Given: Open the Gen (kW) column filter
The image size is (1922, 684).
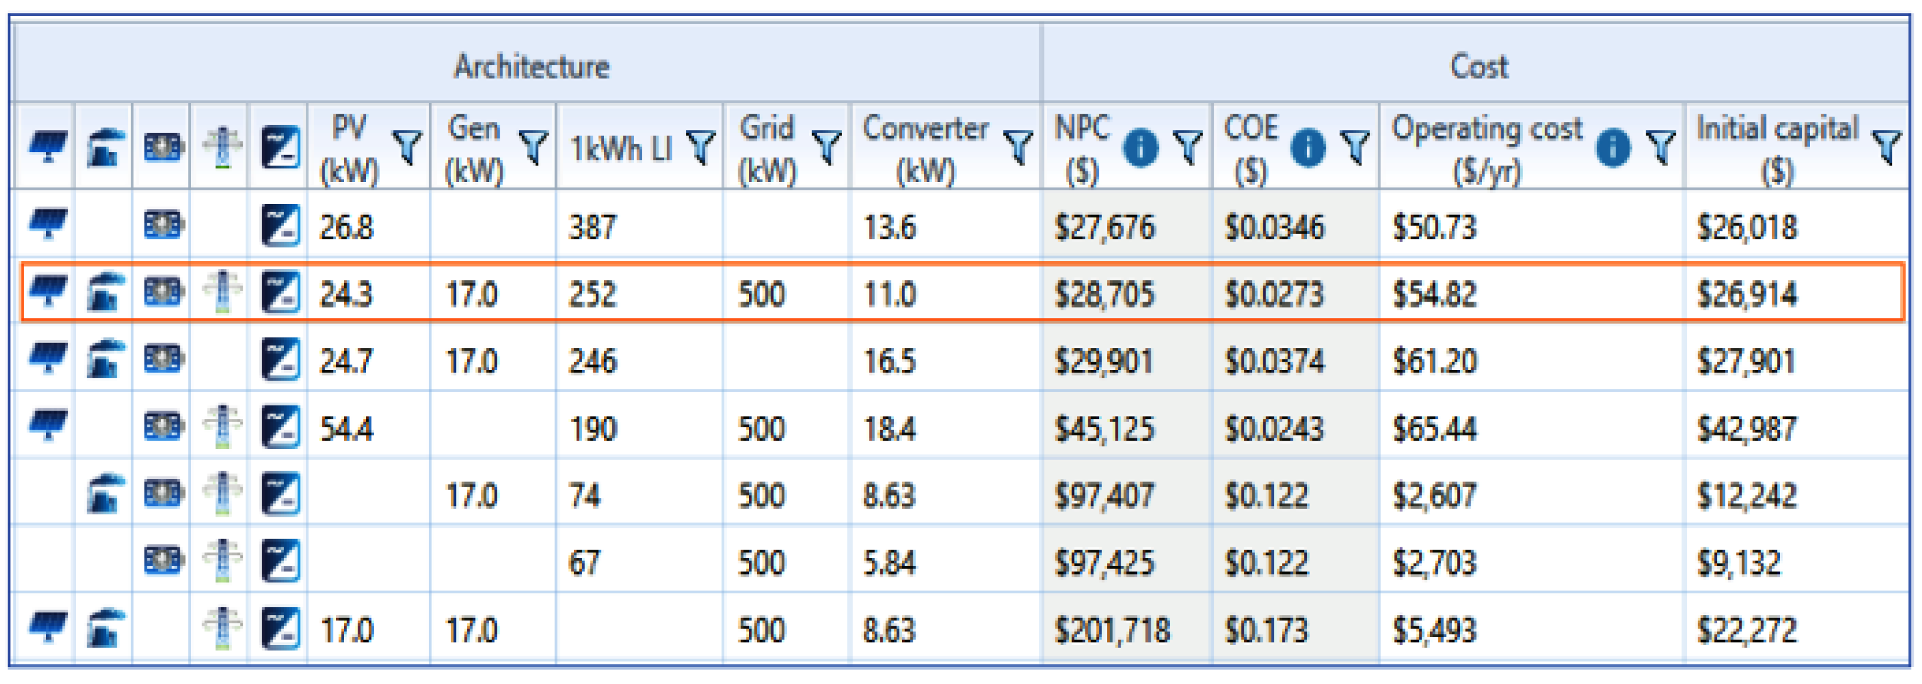Looking at the screenshot, I should [x=533, y=146].
